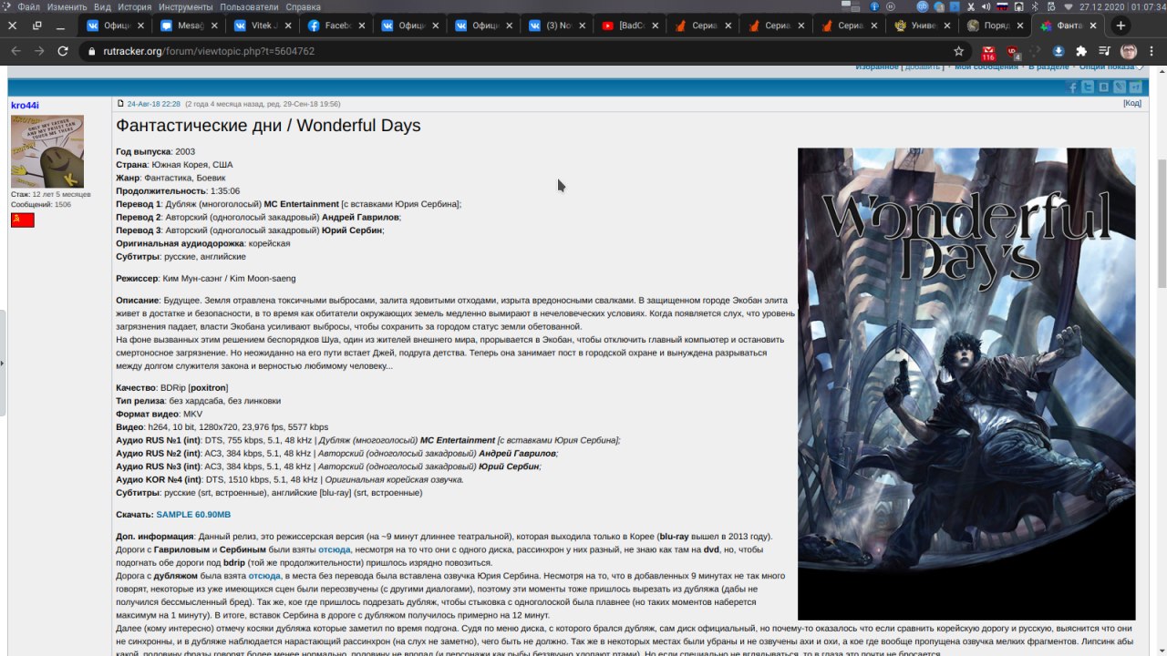Open the Gmail checker extension showing 116
This screenshot has height=656, width=1167.
click(988, 52)
